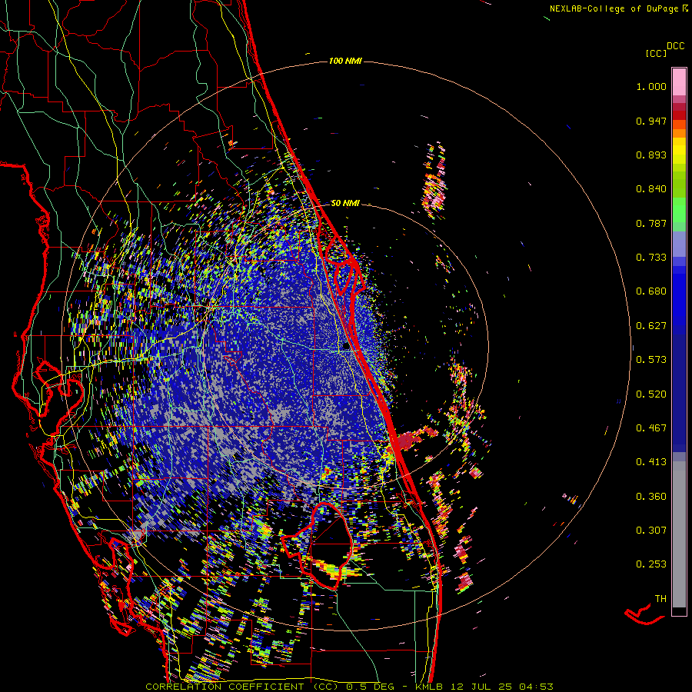The height and width of the screenshot is (692, 692).
Task: Click the KMLB radar site marker on the coast
Action: [346, 347]
